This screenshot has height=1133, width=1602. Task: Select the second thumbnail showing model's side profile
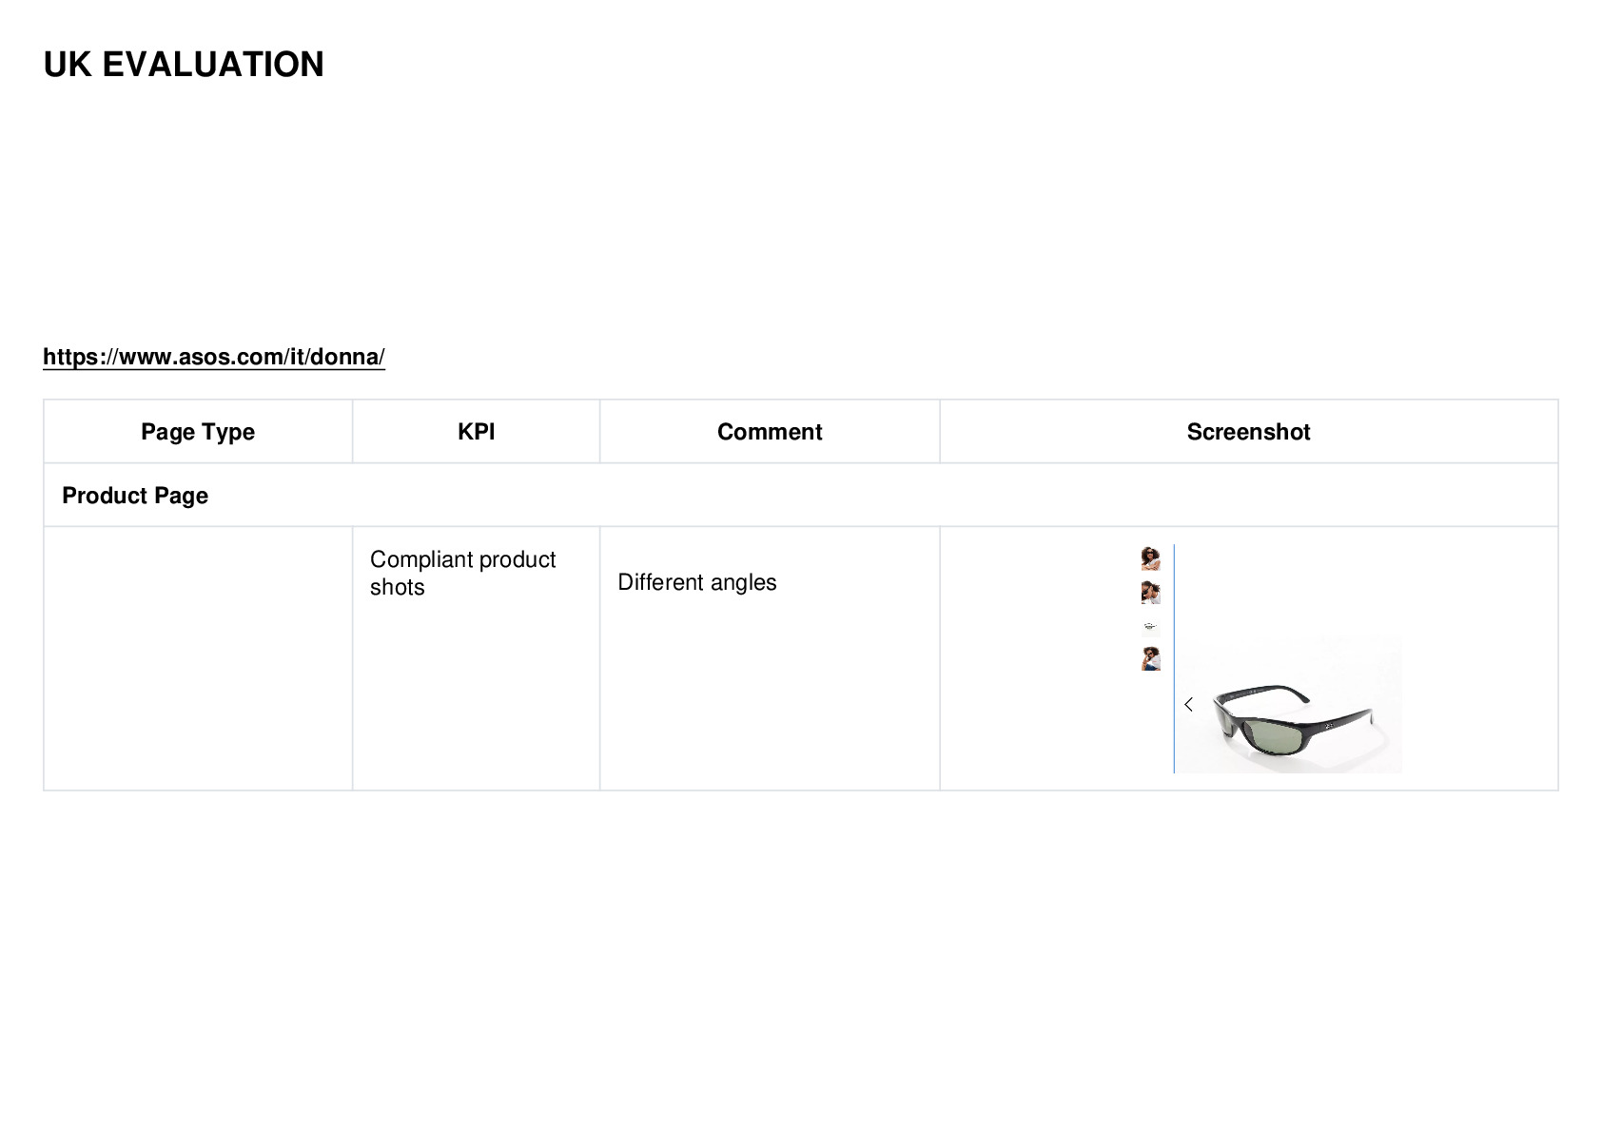click(1150, 593)
